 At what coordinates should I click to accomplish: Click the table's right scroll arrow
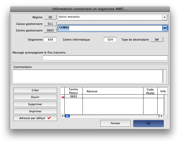click(162, 116)
